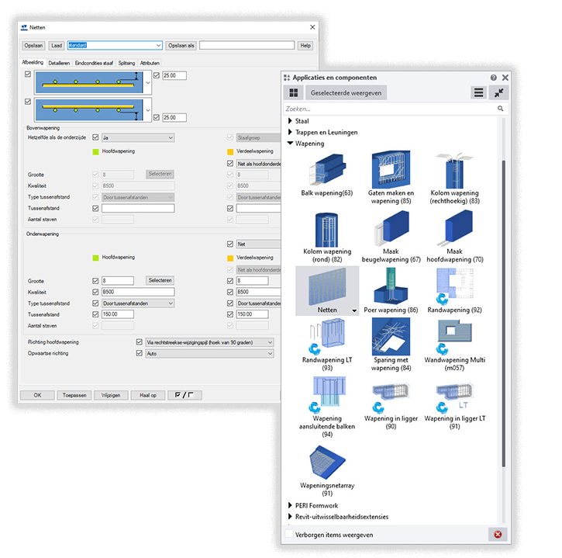Open the Attributen tab
This screenshot has width=562, height=558.
click(x=150, y=63)
